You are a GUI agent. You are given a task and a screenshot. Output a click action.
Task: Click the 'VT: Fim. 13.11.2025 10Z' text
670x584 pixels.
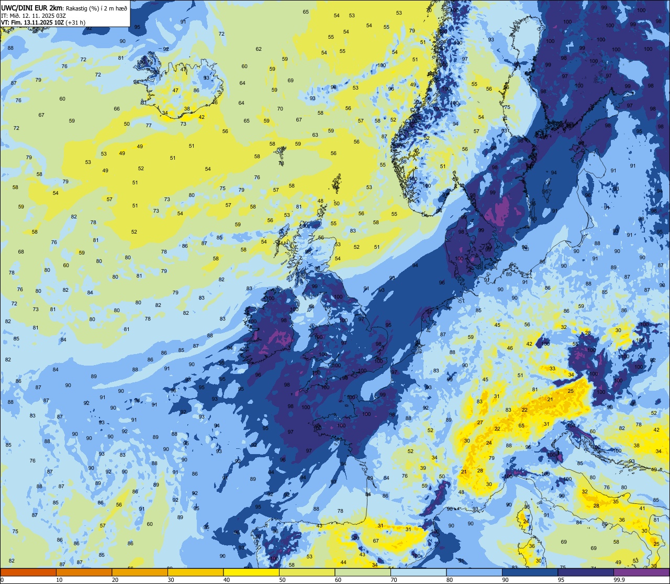32,23
